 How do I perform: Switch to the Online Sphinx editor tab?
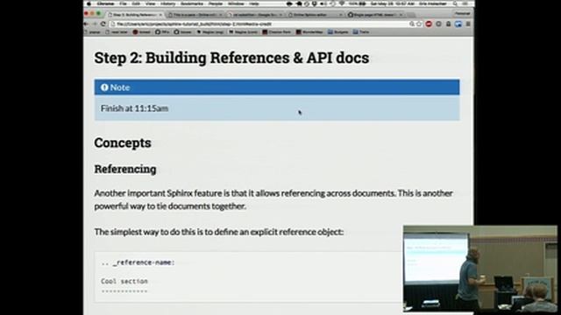click(316, 15)
